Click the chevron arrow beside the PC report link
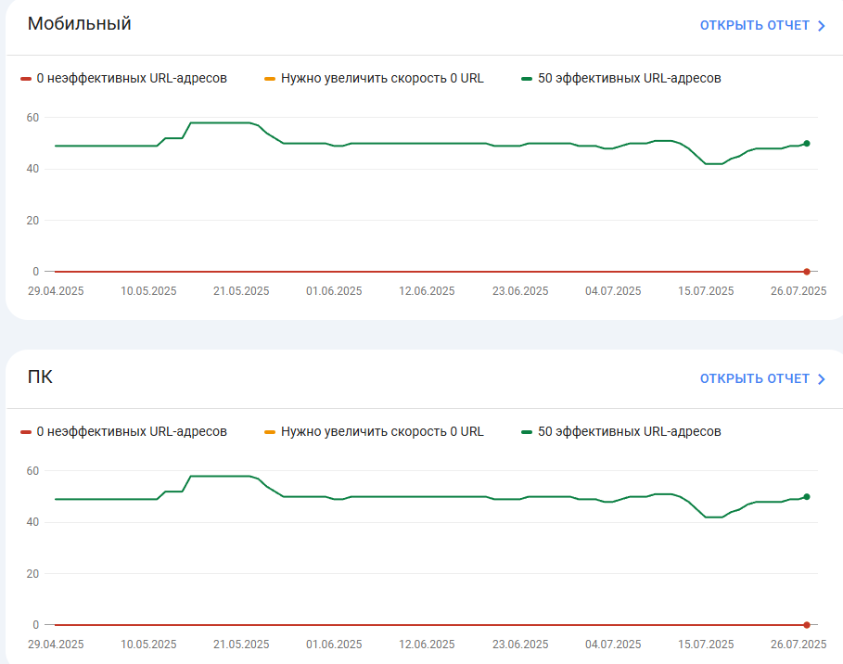 click(822, 379)
